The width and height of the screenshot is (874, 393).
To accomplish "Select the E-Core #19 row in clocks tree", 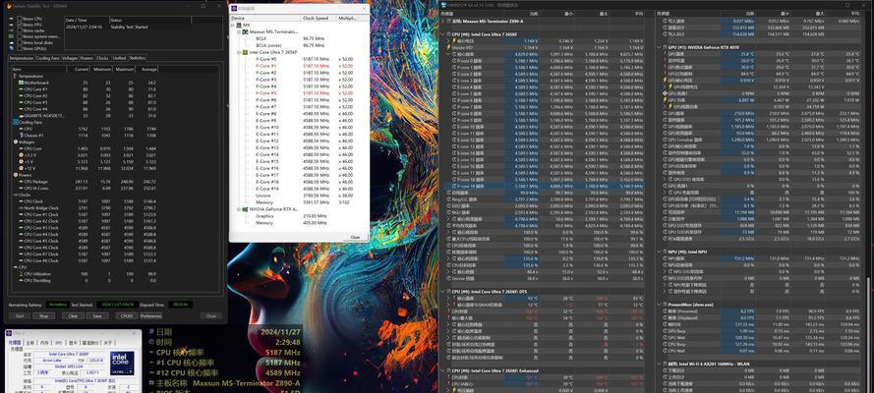I will pyautogui.click(x=299, y=189).
